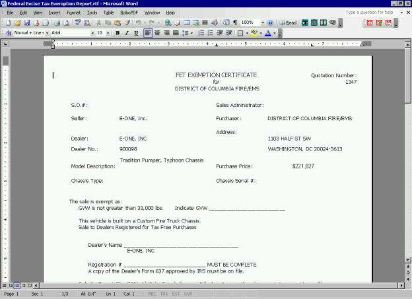Open the Edit menu

click(23, 13)
